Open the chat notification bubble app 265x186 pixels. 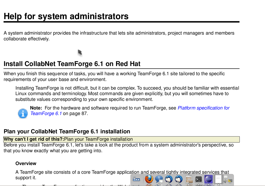click(x=159, y=179)
